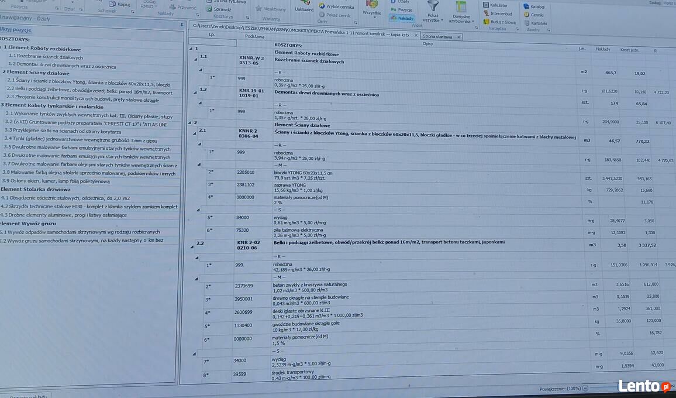
Task: Collapse row 2.2 KNR 2-02 0210-06
Action: (x=193, y=246)
